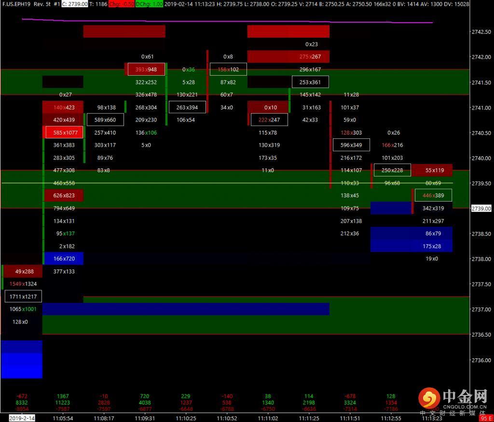Click the 2736.00 price axis label
Screen dimensions: 494x422
pos(481,360)
